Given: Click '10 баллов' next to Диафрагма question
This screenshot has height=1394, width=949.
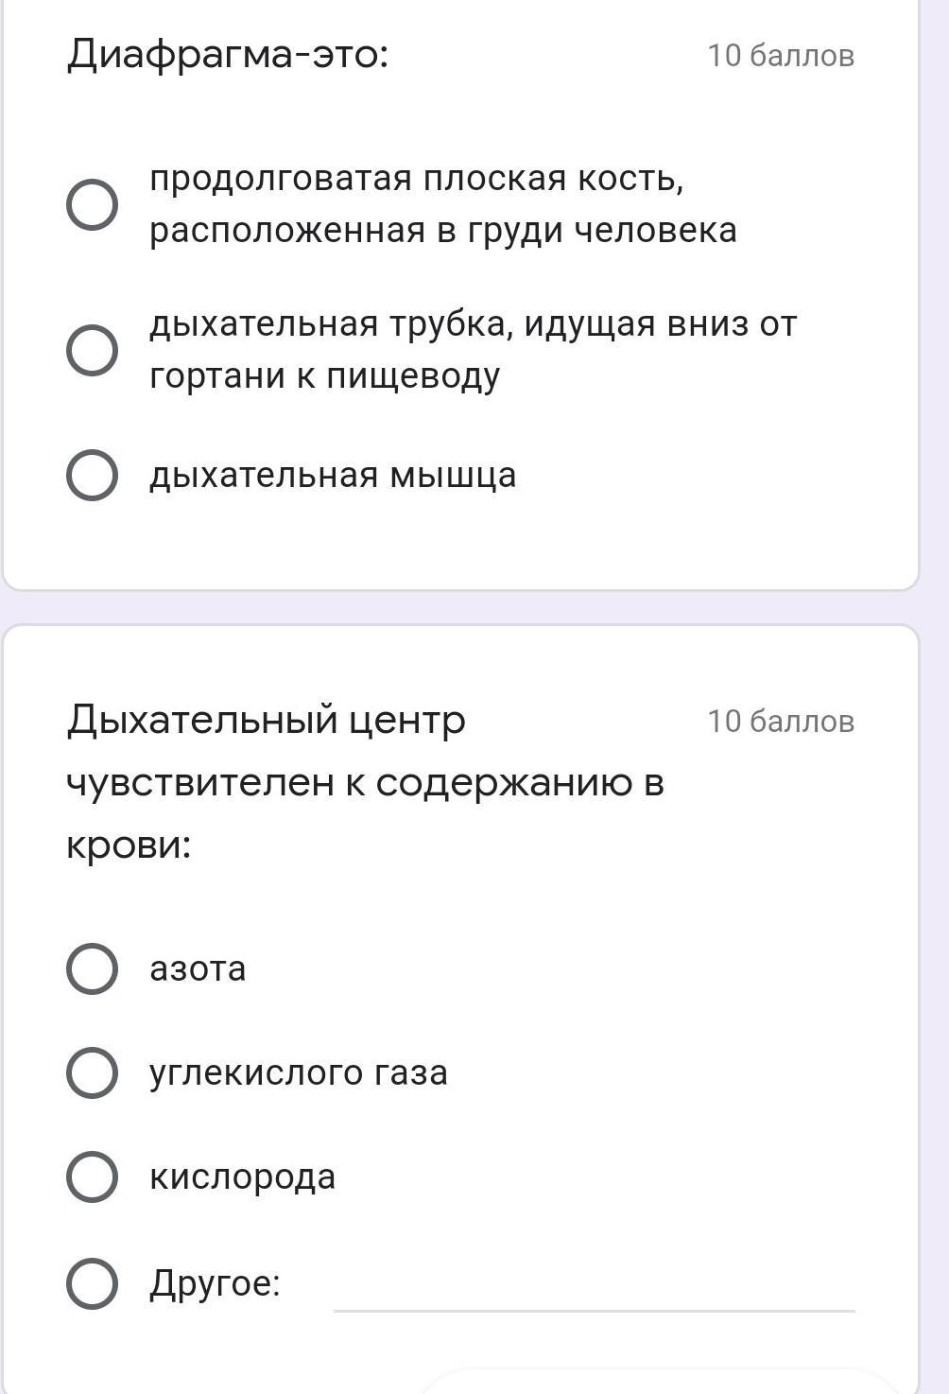Looking at the screenshot, I should pos(781,56).
